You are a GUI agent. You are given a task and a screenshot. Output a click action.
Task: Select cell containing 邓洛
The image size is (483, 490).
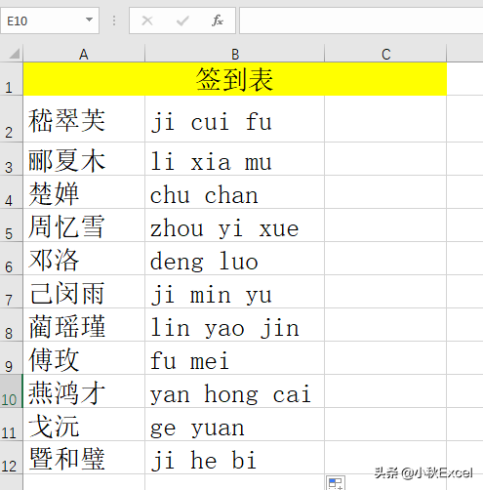pyautogui.click(x=84, y=259)
